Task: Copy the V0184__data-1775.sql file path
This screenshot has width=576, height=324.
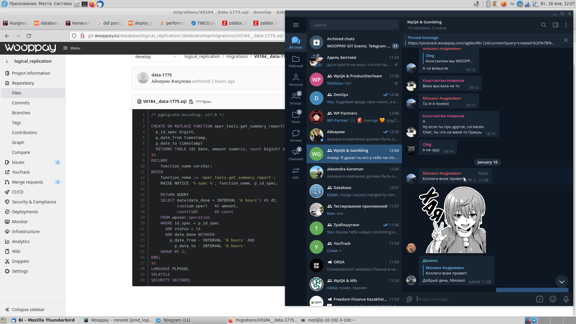Action: 191,102
